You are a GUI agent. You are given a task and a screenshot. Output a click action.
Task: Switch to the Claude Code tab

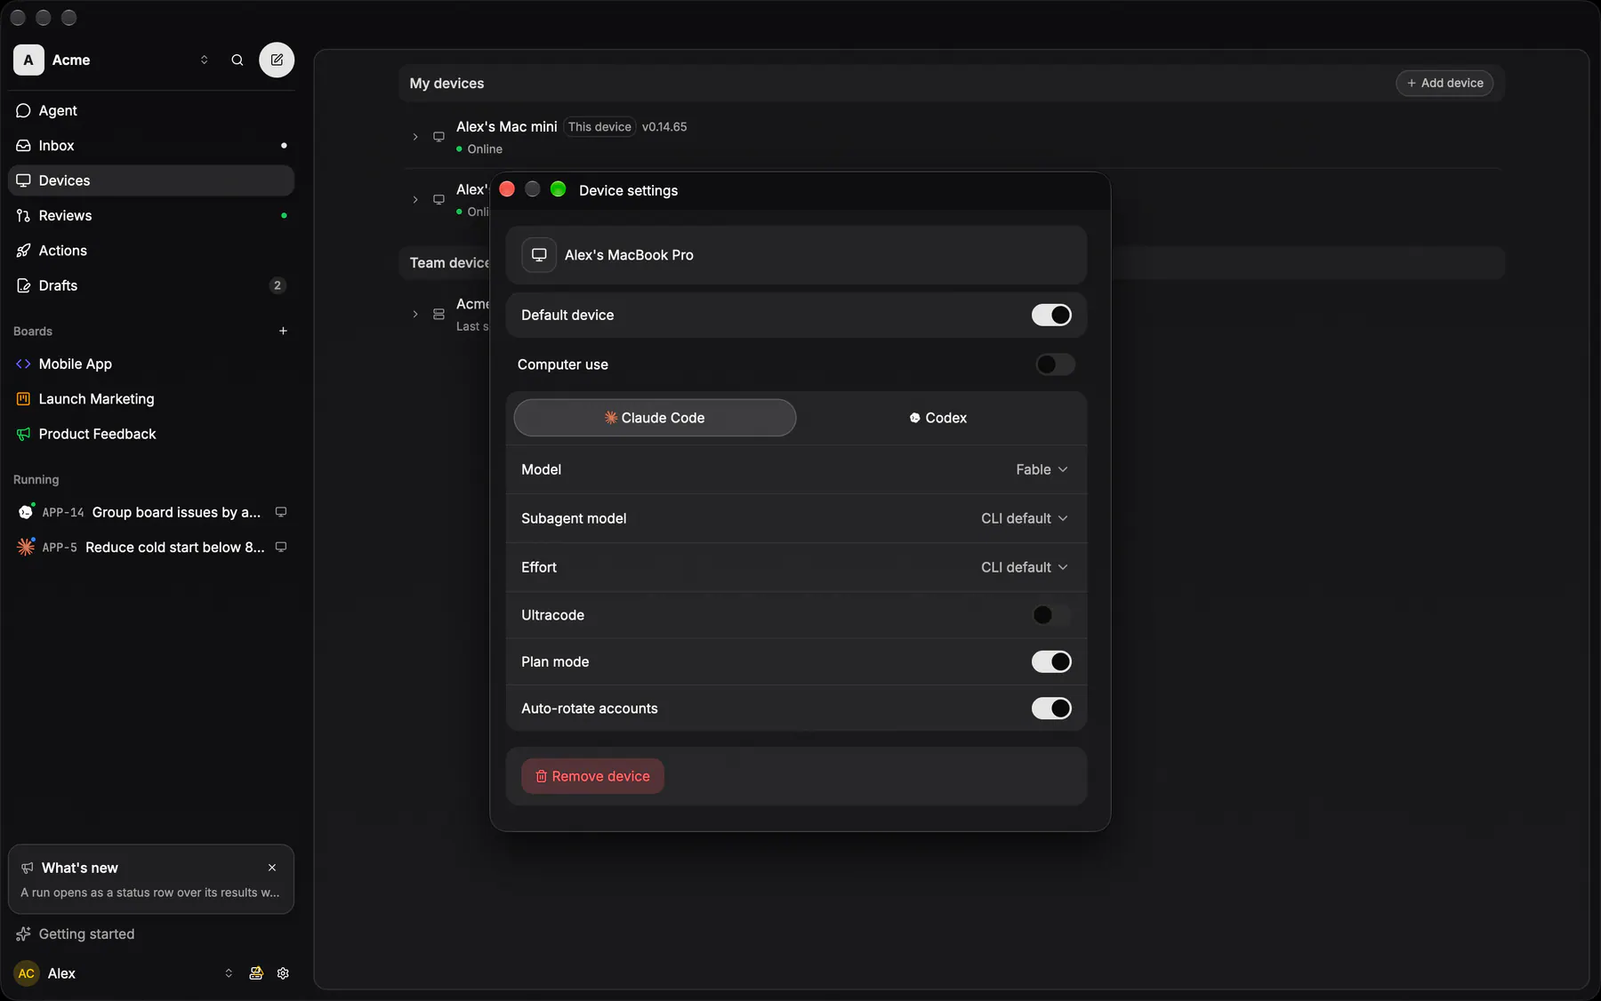tap(655, 418)
